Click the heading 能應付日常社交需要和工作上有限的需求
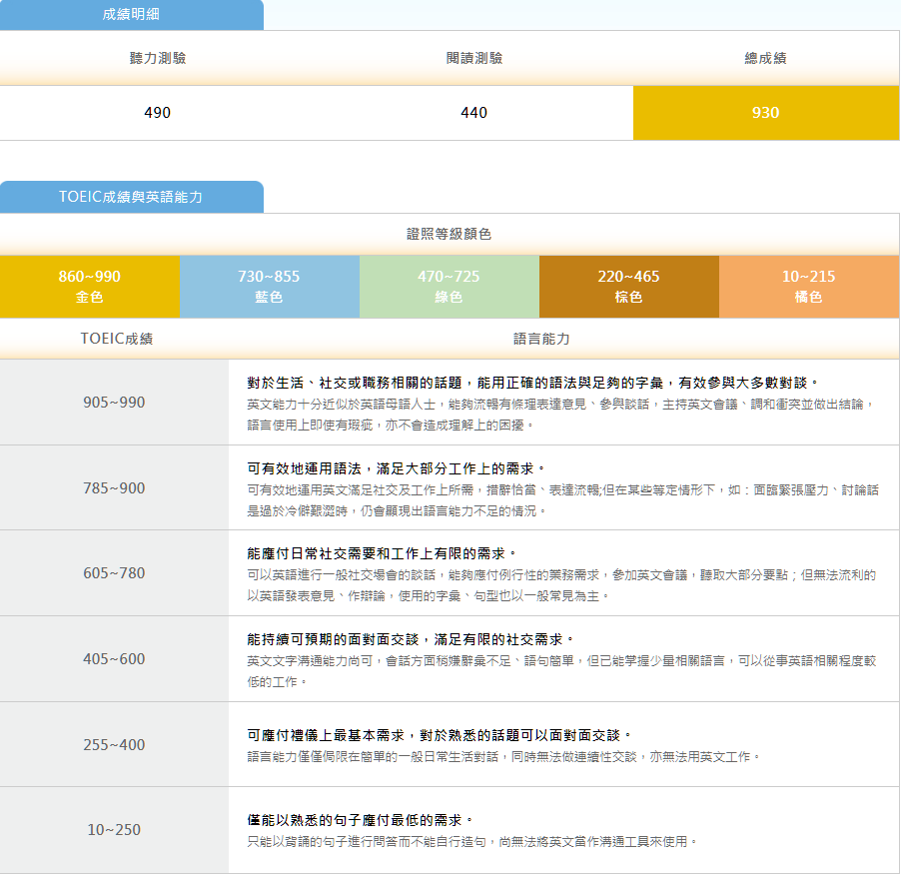The height and width of the screenshot is (874, 901). click(382, 554)
